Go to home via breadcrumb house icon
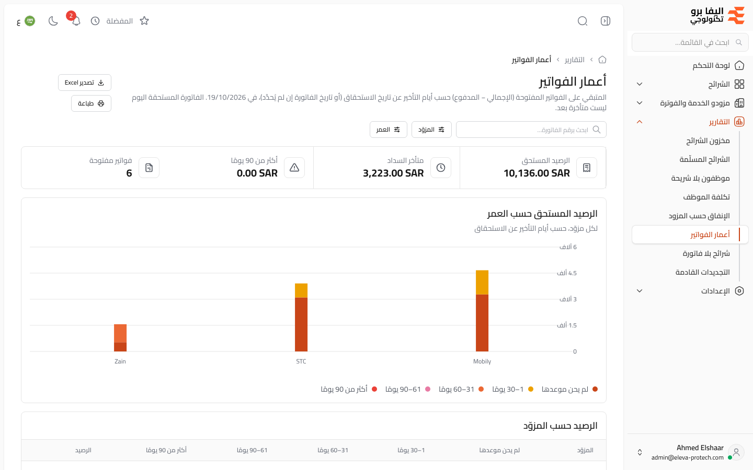753x470 pixels. click(602, 60)
